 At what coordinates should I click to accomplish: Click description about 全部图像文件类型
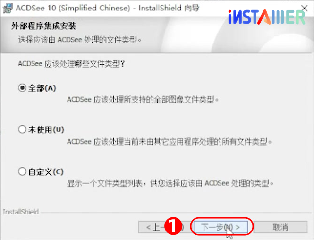pyautogui.click(x=143, y=99)
